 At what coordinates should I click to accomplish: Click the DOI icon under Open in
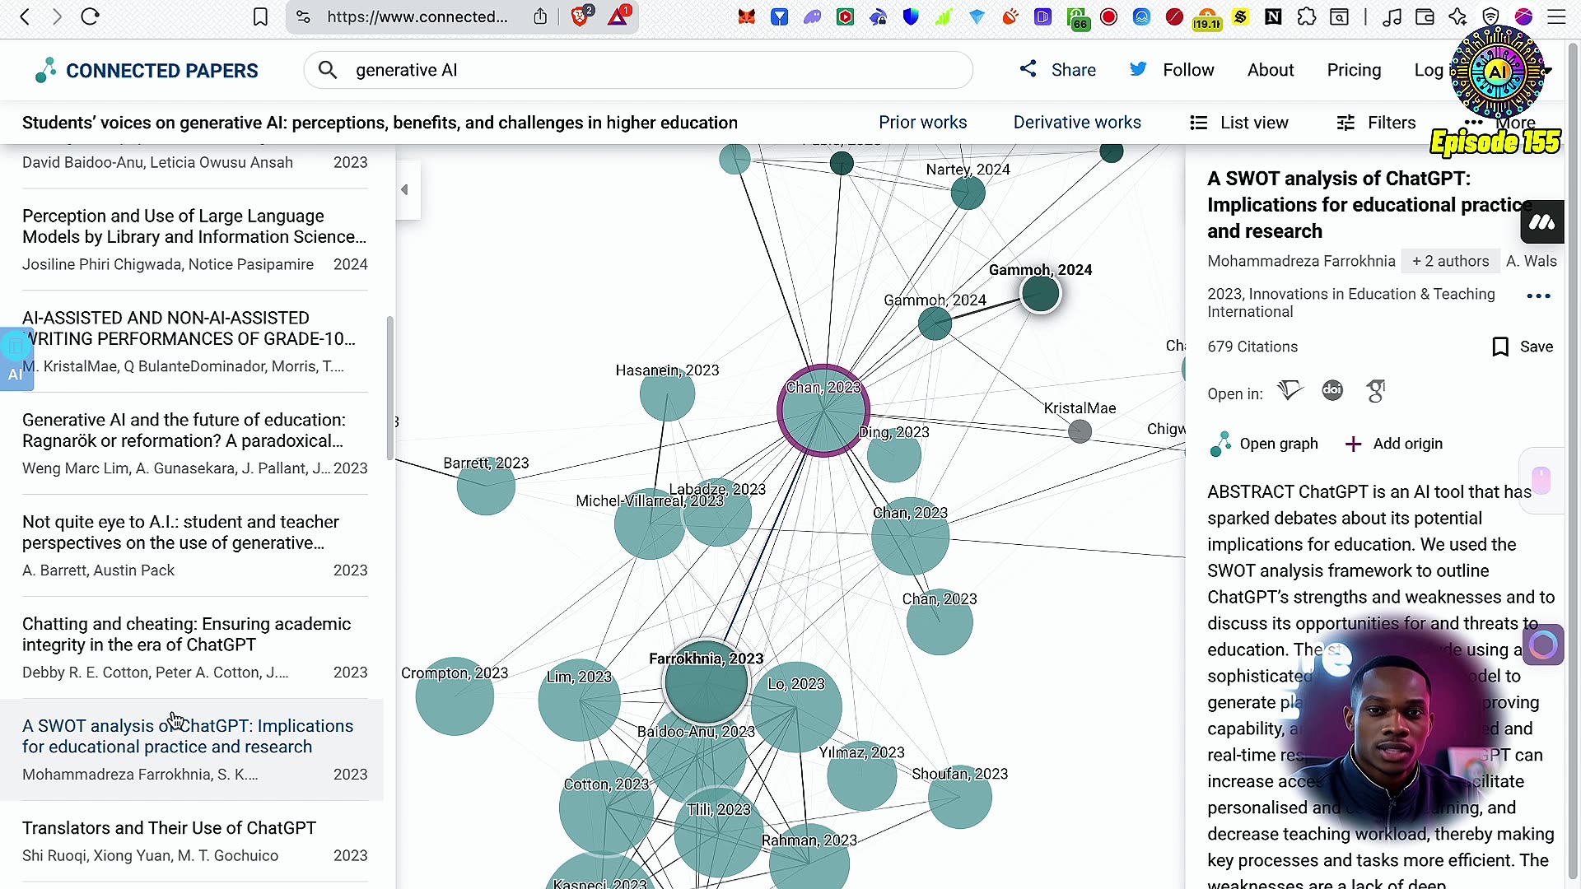click(x=1332, y=390)
